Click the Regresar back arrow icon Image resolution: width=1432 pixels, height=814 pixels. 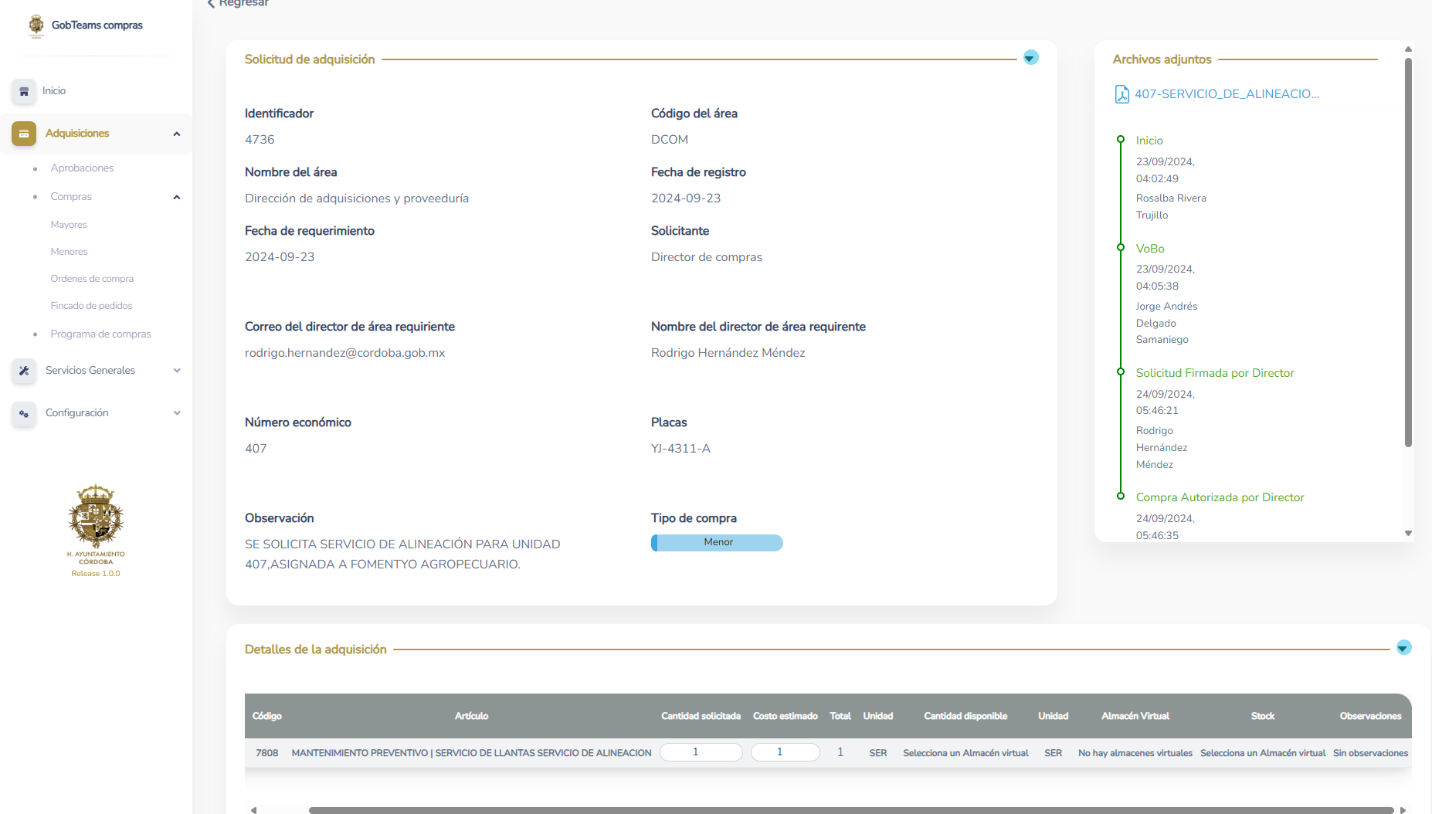pyautogui.click(x=211, y=4)
